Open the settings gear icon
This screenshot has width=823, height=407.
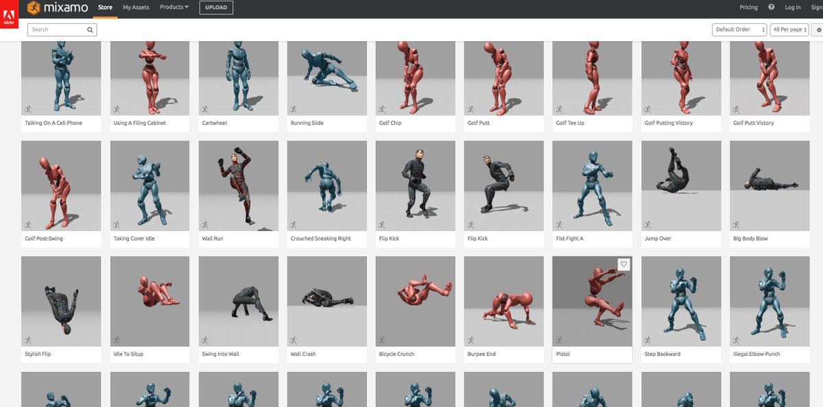818,30
